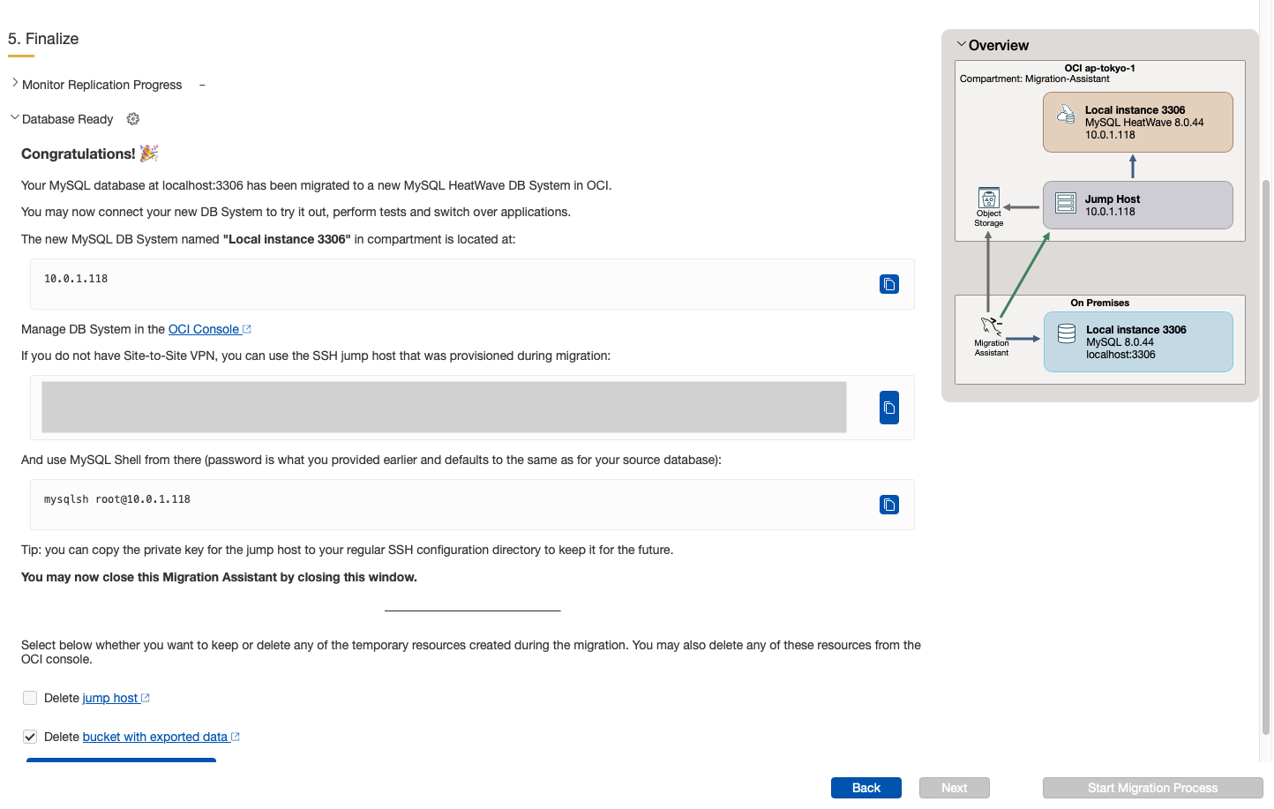This screenshot has width=1274, height=809.
Task: Click the Database Ready gear icon
Action: coord(133,119)
